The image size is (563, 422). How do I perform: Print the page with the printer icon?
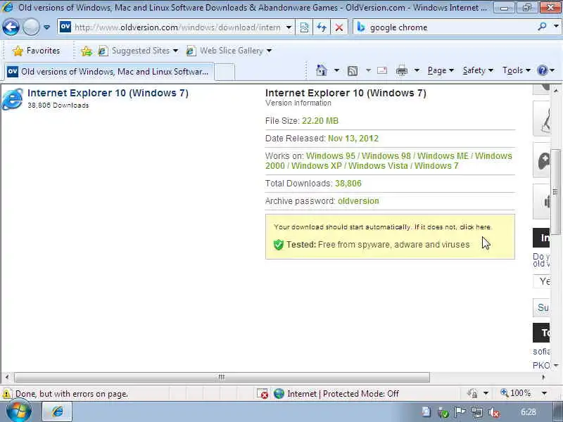tap(401, 71)
